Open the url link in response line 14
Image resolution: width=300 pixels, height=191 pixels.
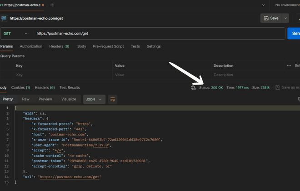[70, 177]
